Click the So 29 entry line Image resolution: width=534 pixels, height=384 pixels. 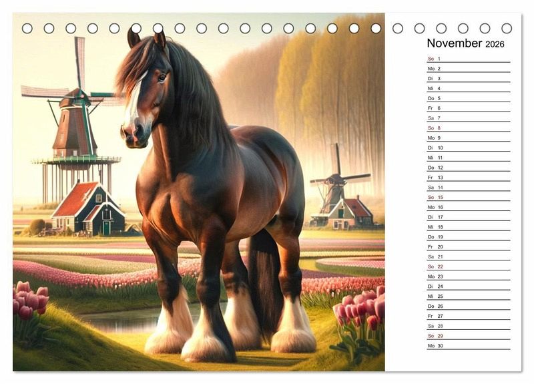click(469, 336)
